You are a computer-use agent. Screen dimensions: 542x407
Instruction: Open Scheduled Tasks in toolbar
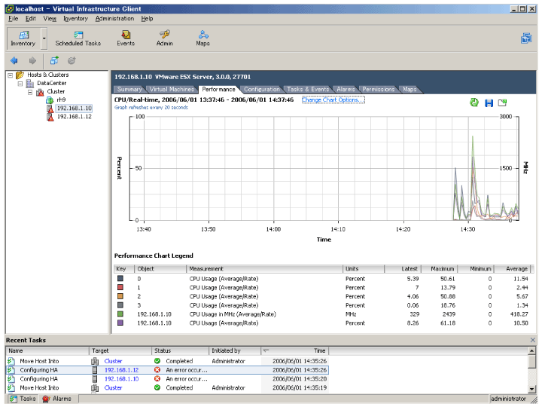(x=78, y=38)
